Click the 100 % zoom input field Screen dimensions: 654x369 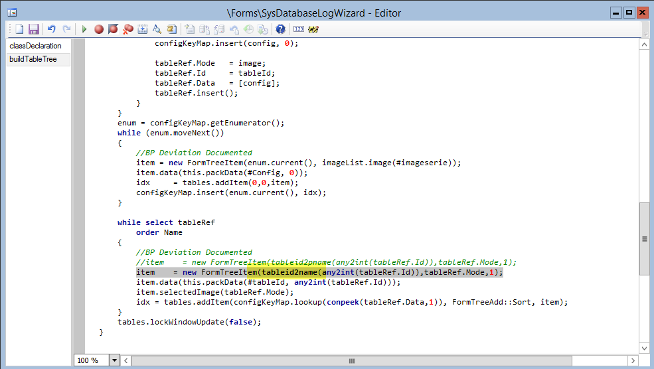click(90, 360)
